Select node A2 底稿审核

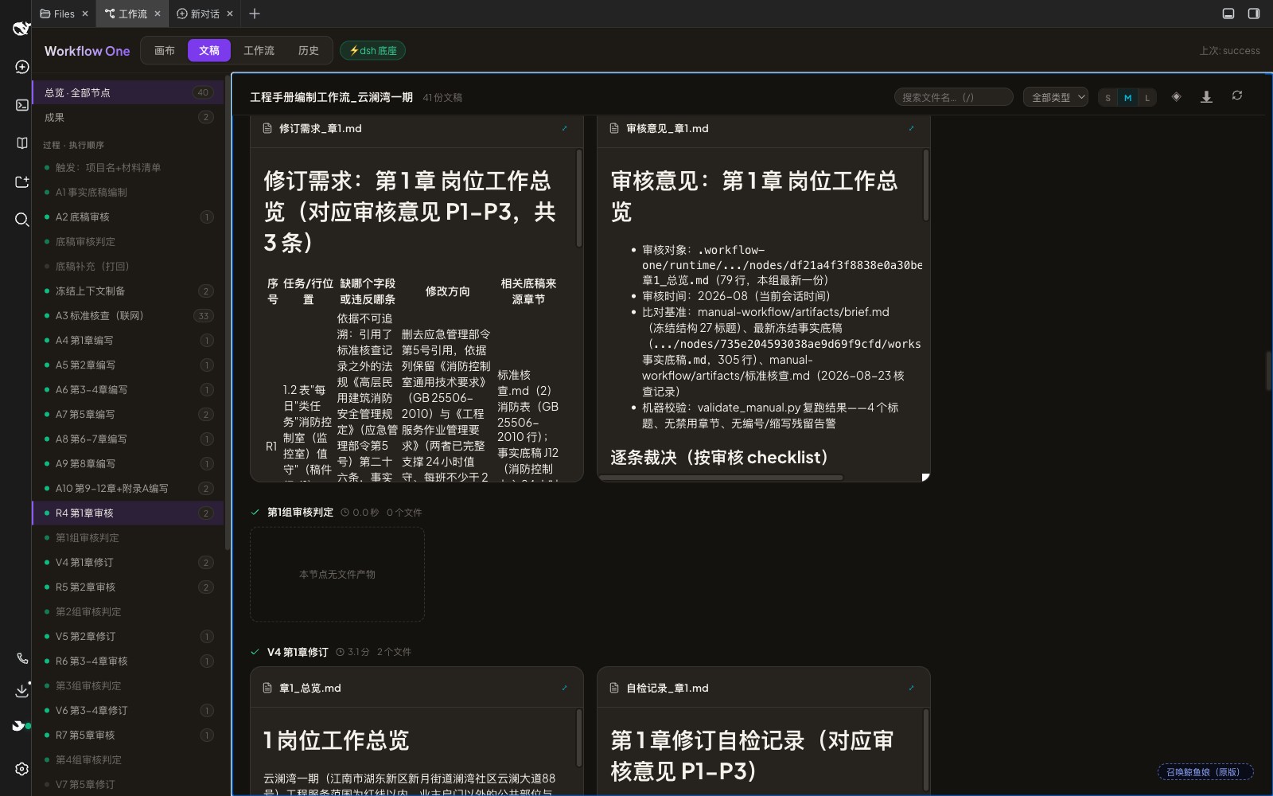[128, 217]
